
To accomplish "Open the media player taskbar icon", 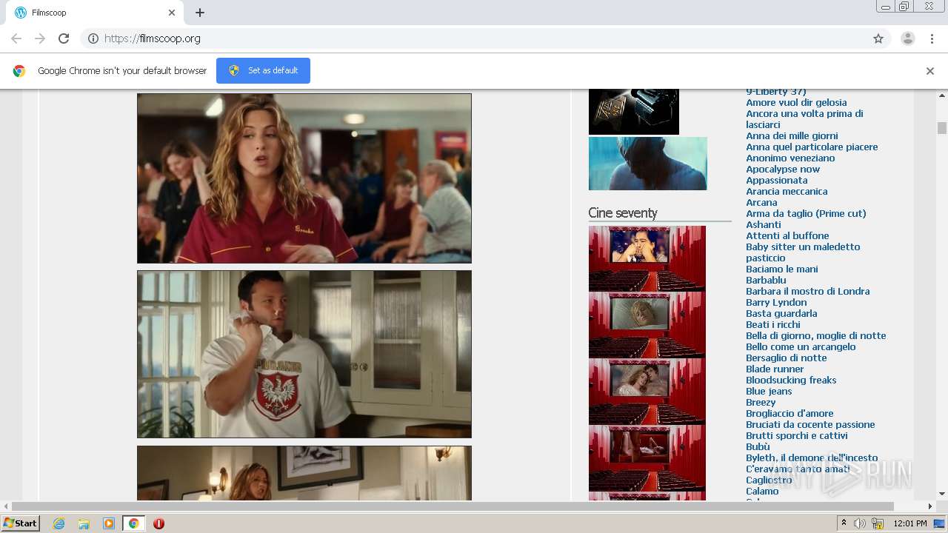I will coord(109,523).
